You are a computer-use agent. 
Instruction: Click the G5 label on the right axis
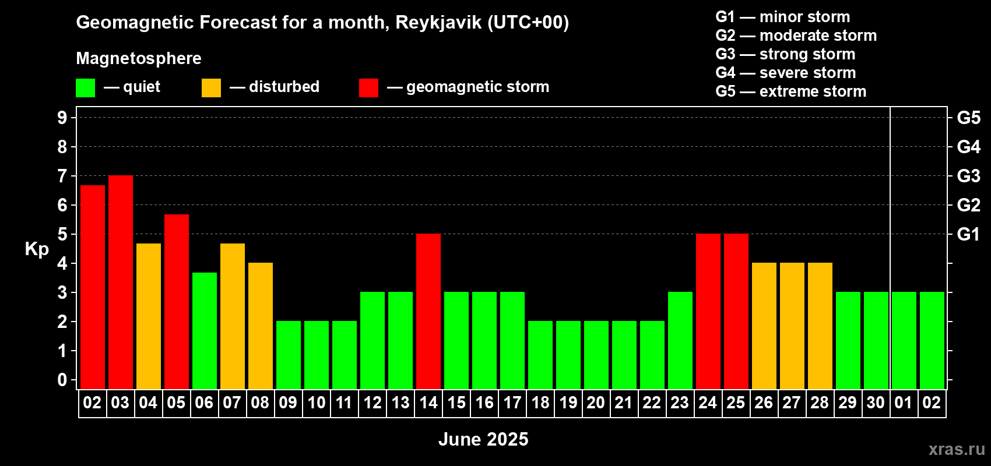point(969,118)
